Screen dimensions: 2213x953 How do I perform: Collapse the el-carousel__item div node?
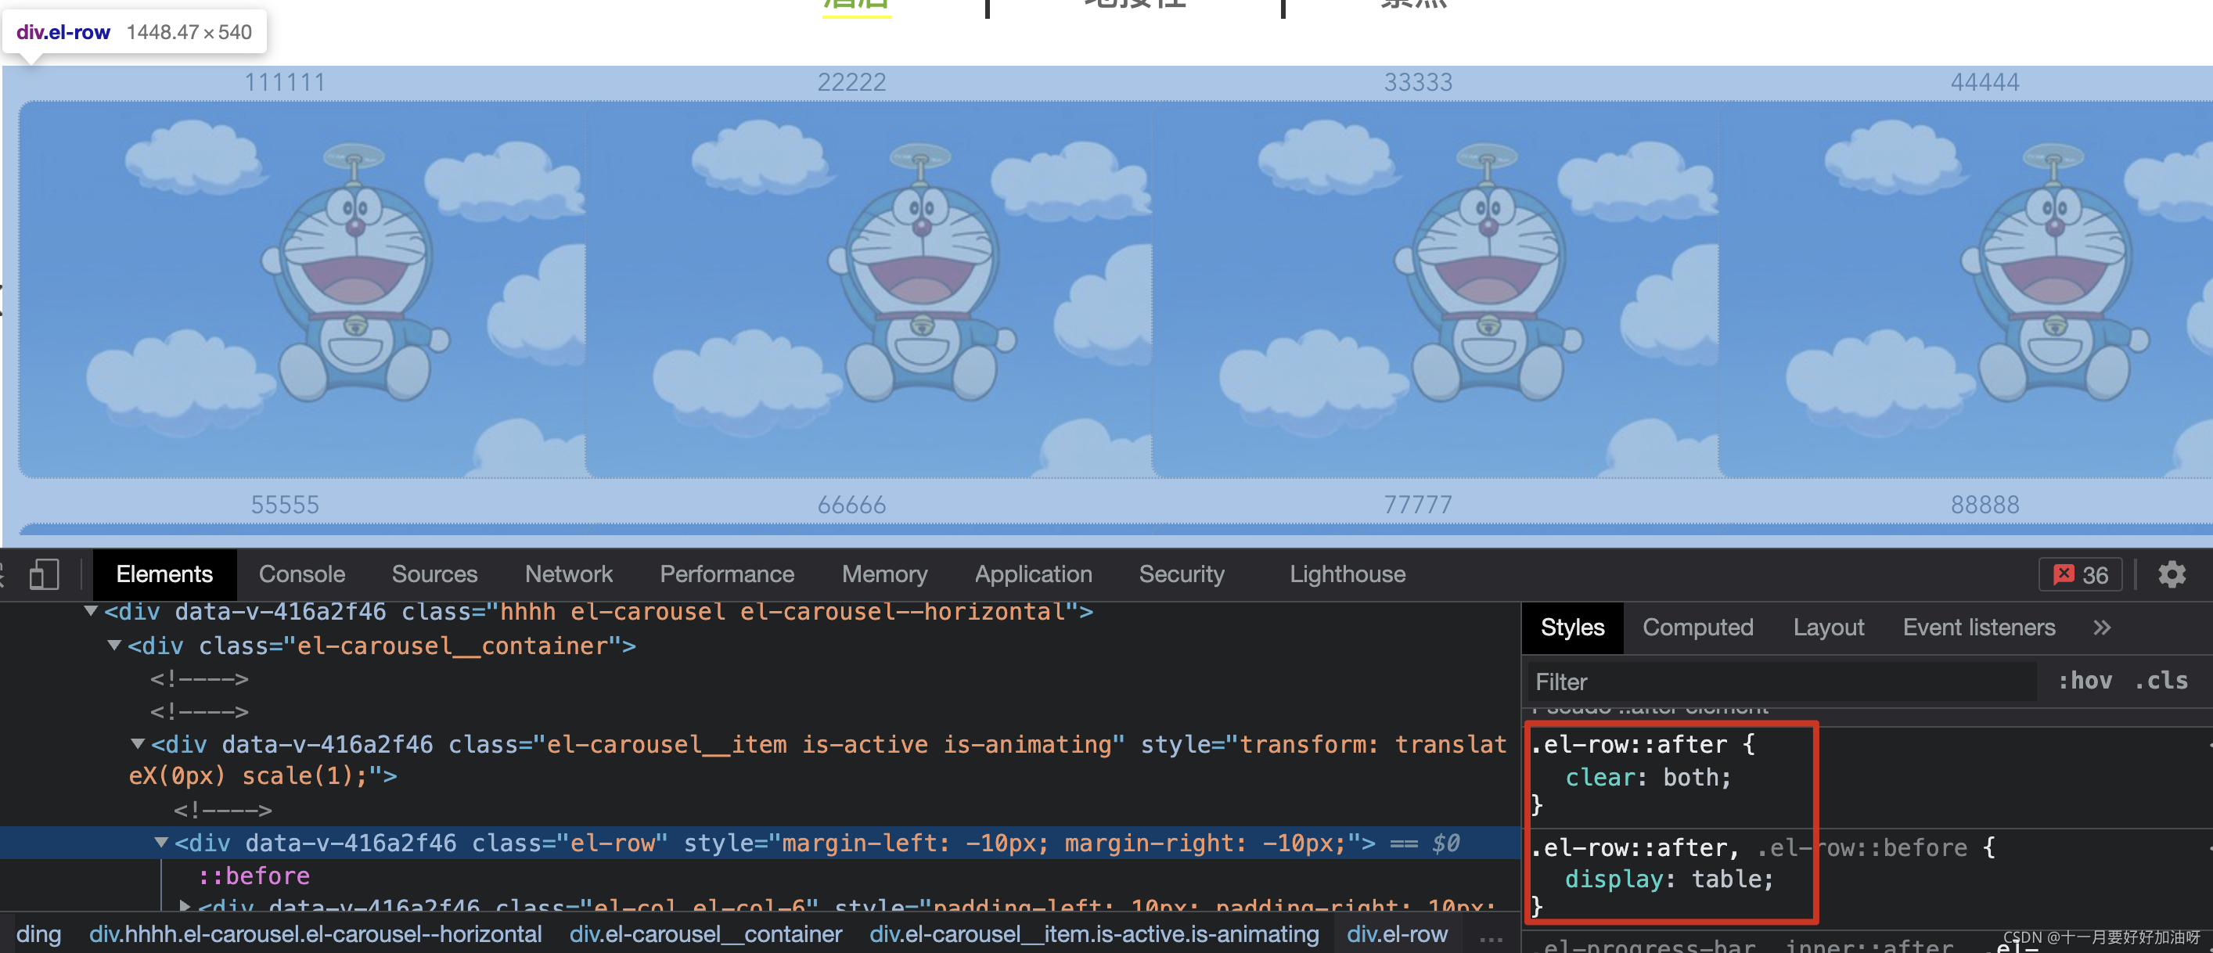[x=138, y=744]
